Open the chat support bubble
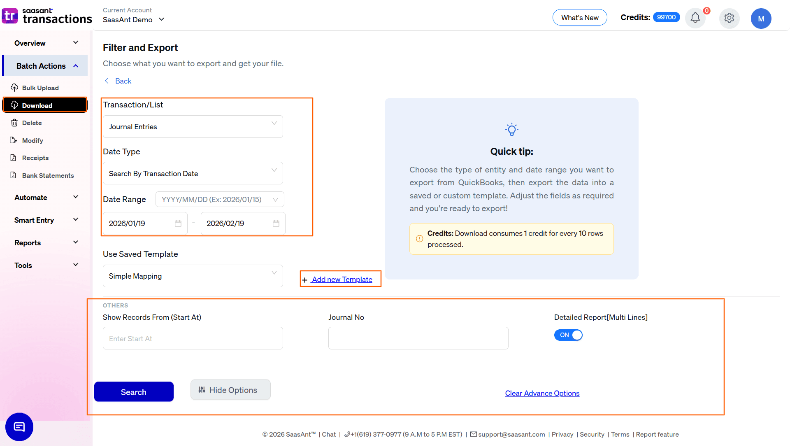The image size is (790, 447). [x=19, y=427]
